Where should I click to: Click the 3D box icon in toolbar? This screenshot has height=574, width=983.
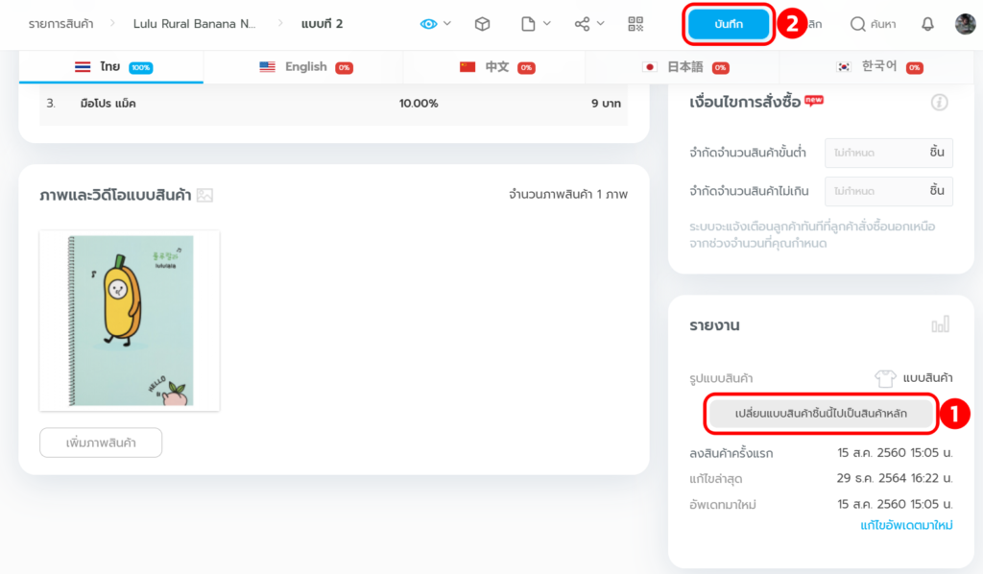483,24
